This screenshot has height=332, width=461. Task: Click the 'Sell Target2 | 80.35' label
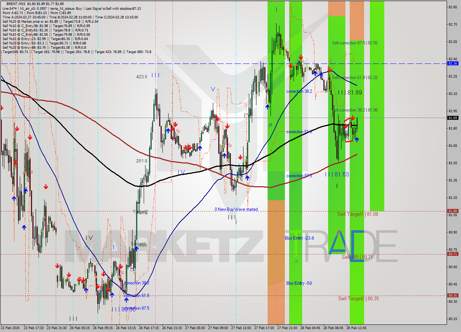click(x=358, y=298)
